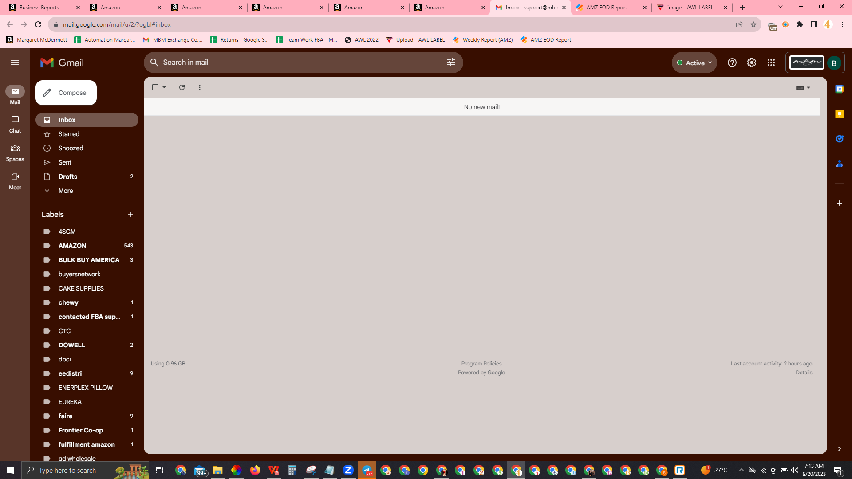Refresh the inbox
Screen dimensions: 852x479
point(182,87)
